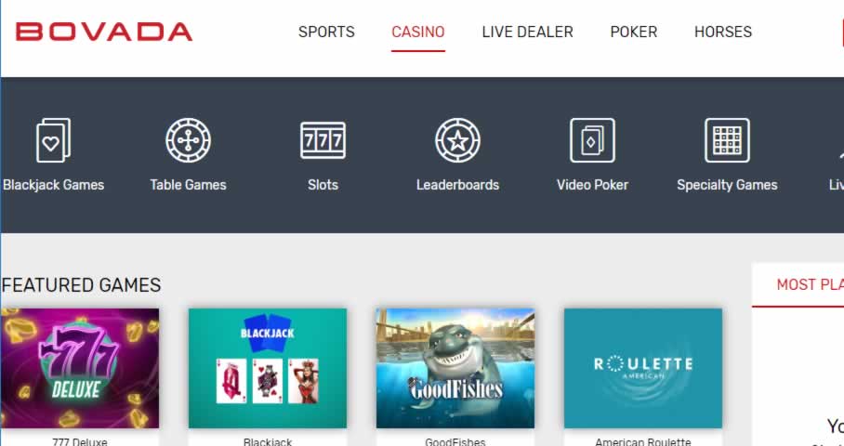The height and width of the screenshot is (446, 844).
Task: Select the Casino navigation tab
Action: 418,32
